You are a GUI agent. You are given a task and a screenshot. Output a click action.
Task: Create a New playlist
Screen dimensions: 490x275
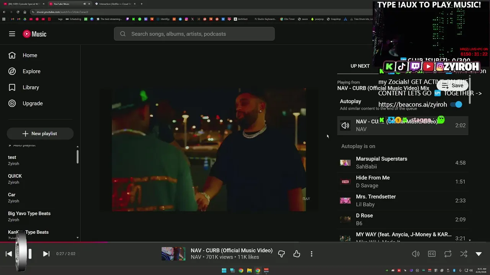click(40, 134)
